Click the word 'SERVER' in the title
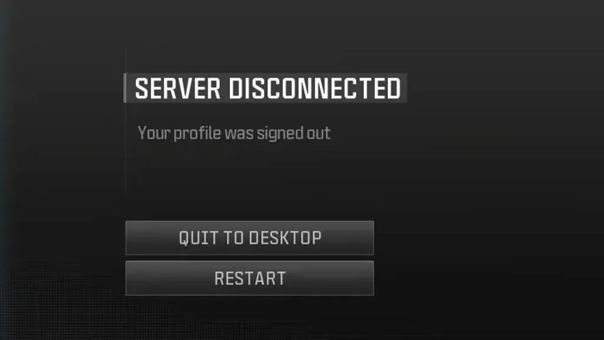Screen dimensions: 604x340 (178, 89)
